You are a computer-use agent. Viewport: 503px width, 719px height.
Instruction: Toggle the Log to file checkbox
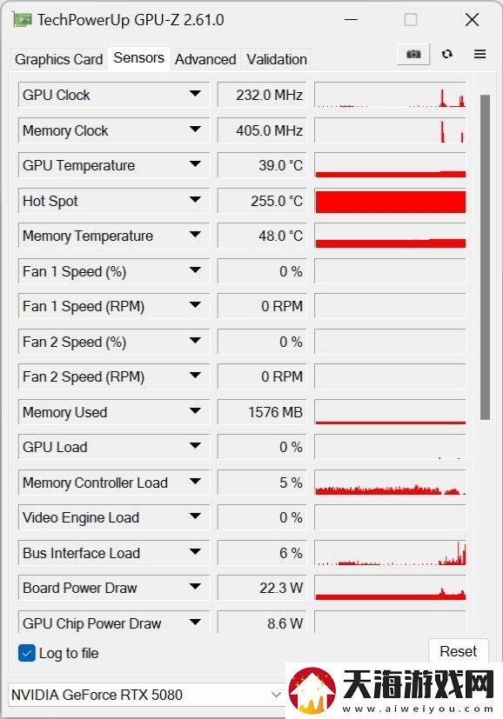click(27, 653)
